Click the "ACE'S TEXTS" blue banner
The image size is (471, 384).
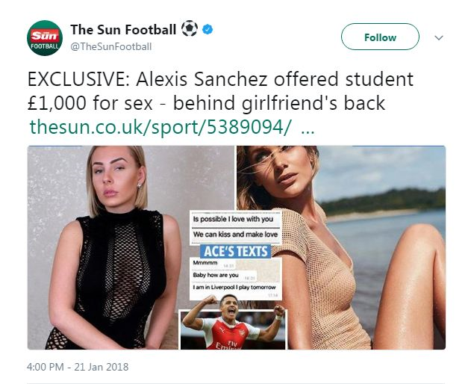[x=235, y=252]
